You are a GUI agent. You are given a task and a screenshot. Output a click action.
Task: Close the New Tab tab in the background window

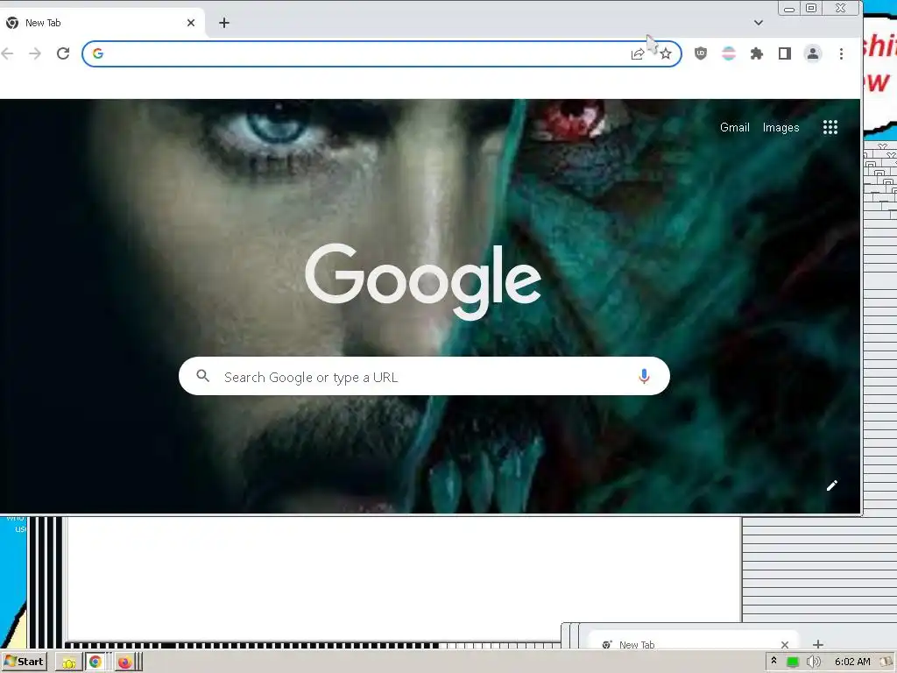pos(784,644)
